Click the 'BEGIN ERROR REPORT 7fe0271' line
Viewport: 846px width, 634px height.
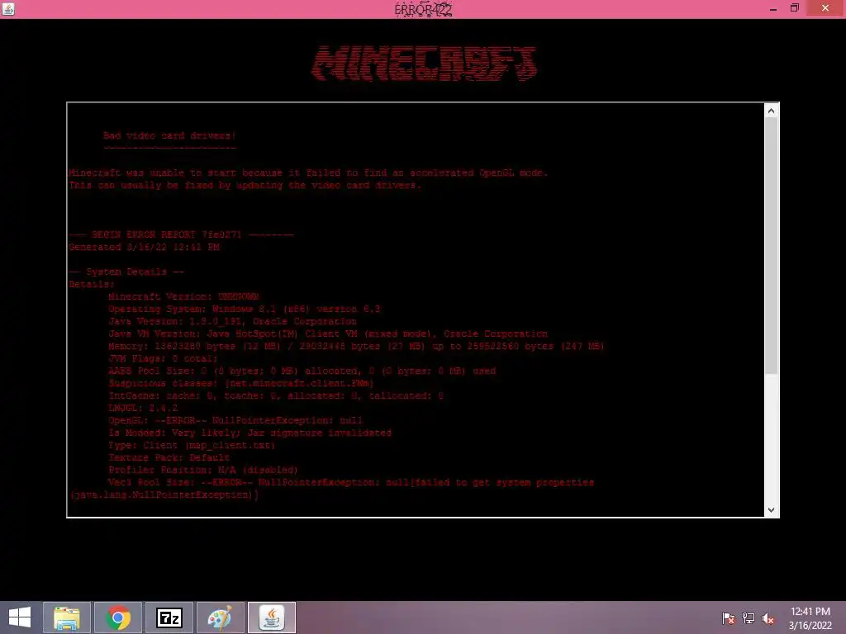pos(181,234)
